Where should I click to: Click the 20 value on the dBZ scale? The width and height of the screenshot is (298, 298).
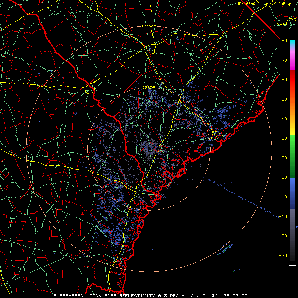284,158
